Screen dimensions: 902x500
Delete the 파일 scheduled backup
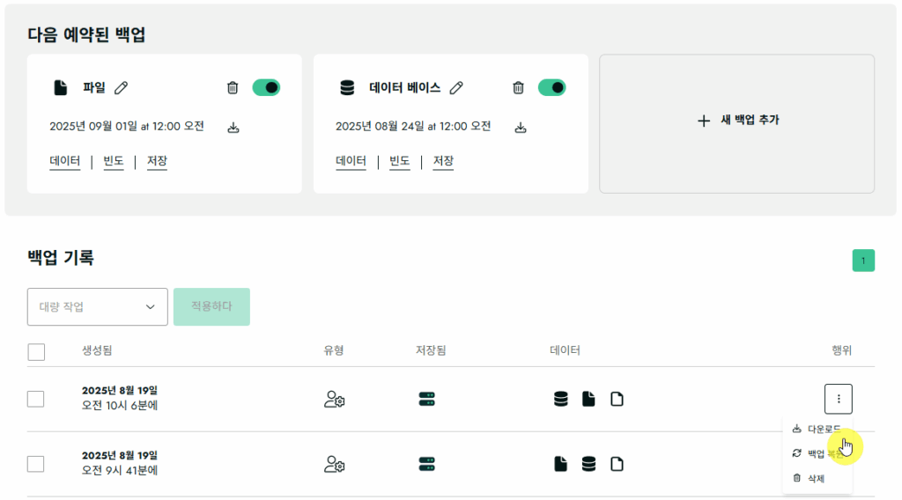pyautogui.click(x=233, y=87)
